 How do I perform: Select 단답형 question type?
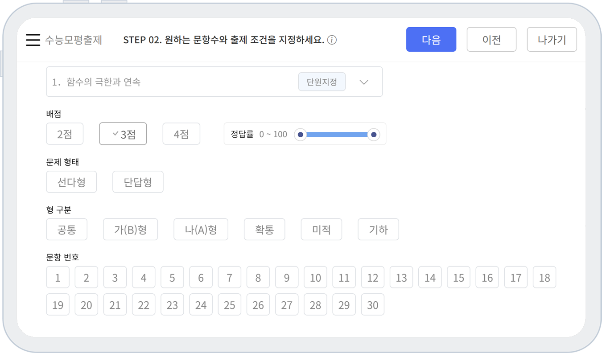coord(138,182)
